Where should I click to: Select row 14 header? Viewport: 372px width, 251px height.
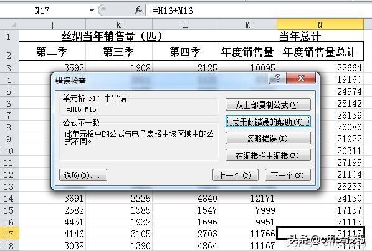point(9,198)
